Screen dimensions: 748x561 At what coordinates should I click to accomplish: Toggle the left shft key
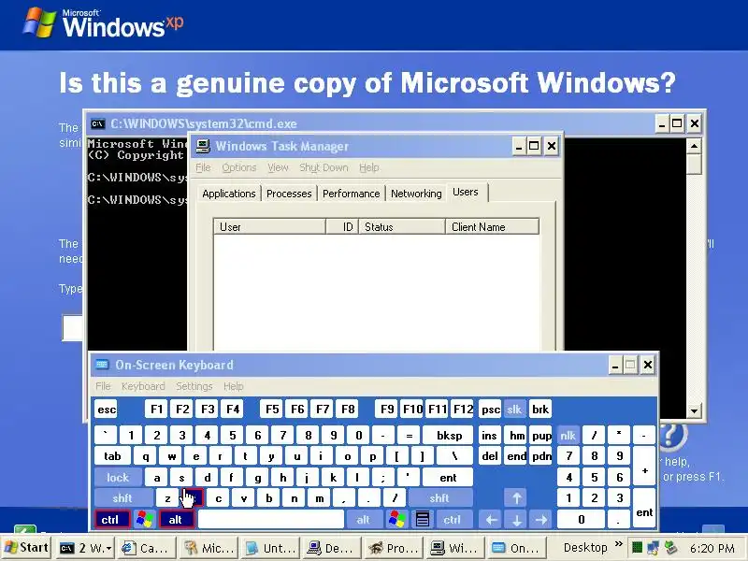(122, 498)
